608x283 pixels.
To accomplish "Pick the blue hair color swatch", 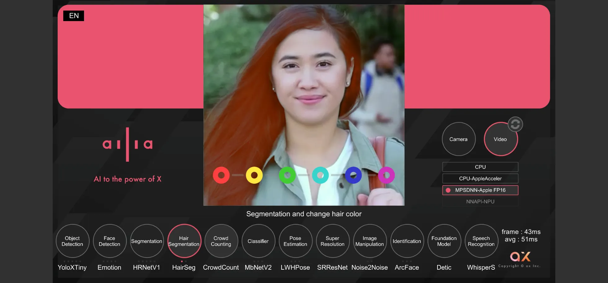I will pos(353,175).
